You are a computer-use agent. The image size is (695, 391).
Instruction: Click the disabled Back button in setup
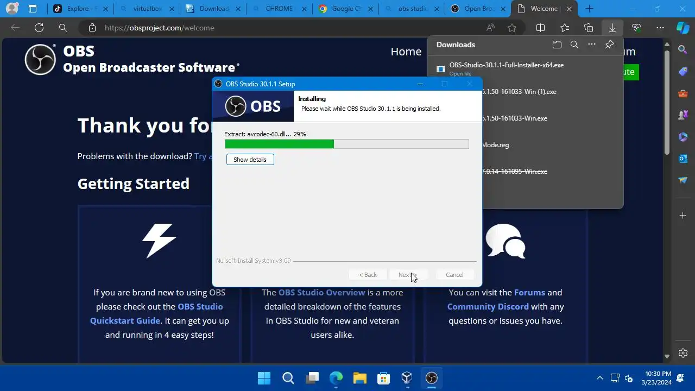coord(368,275)
